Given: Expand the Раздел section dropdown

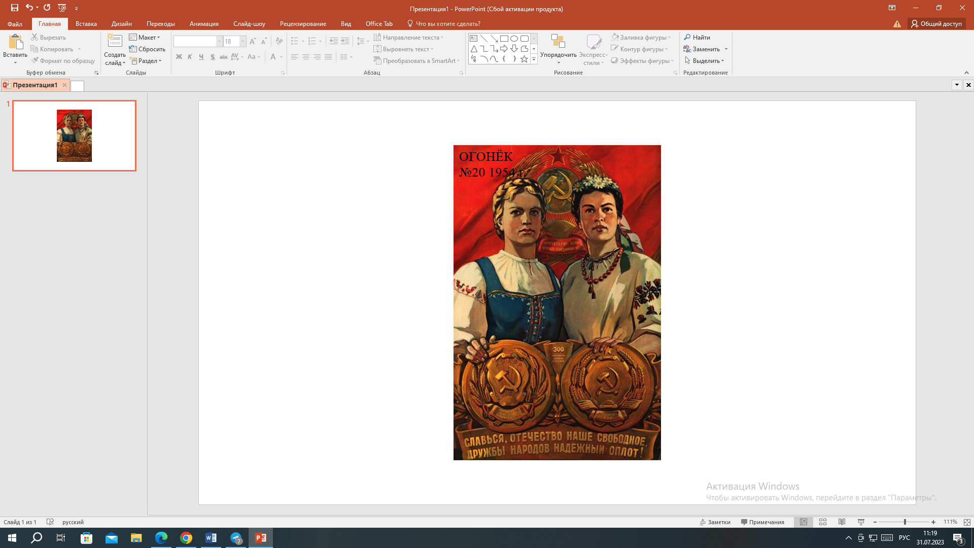Looking at the screenshot, I should click(146, 61).
